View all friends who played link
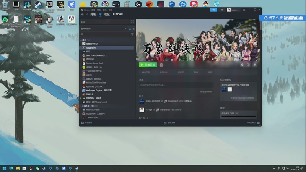 [x=242, y=98]
